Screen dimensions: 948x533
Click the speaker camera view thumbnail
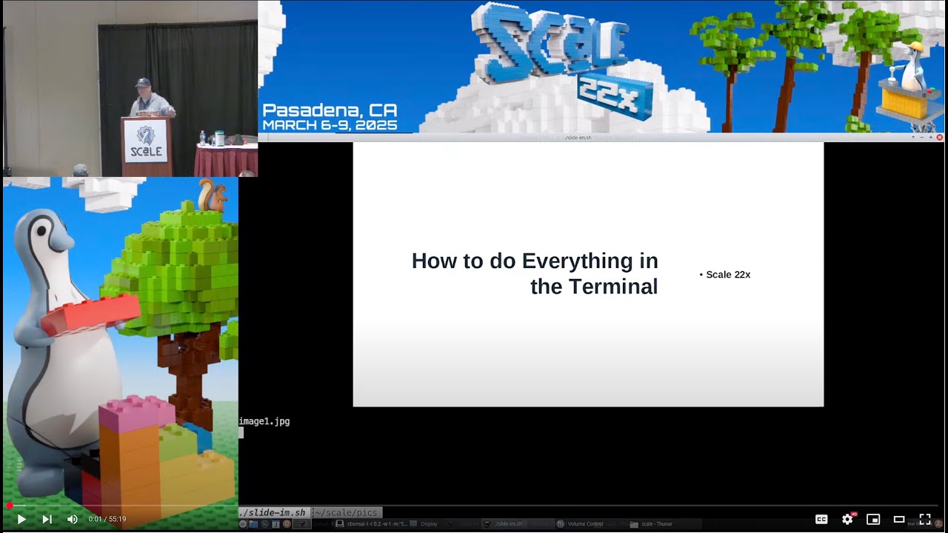click(x=130, y=88)
